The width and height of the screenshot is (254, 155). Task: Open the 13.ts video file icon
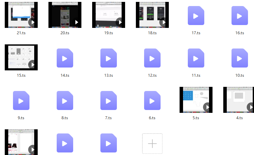pyautogui.click(x=108, y=58)
